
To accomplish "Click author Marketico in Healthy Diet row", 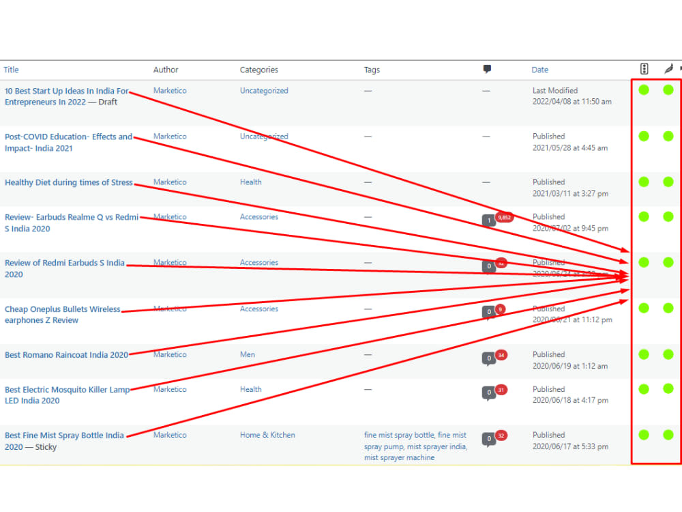I will click(x=170, y=182).
